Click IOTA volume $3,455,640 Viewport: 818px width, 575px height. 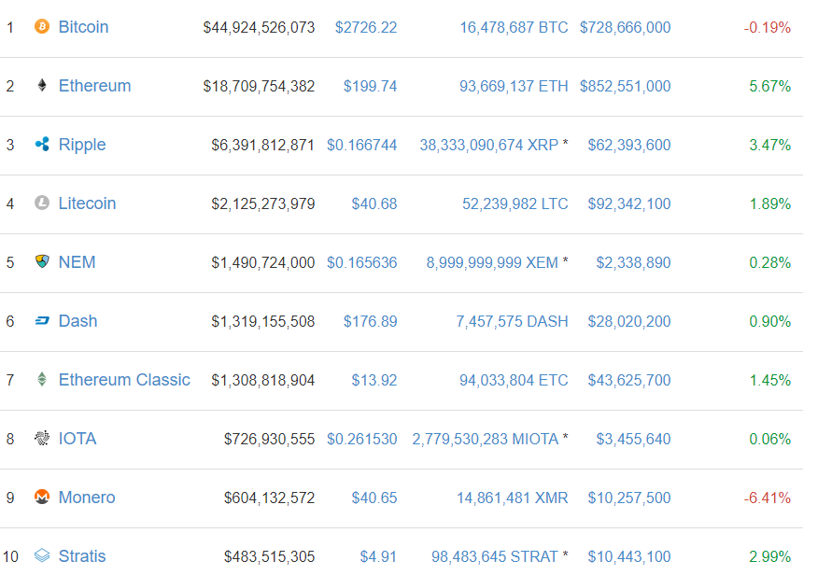[x=633, y=440]
